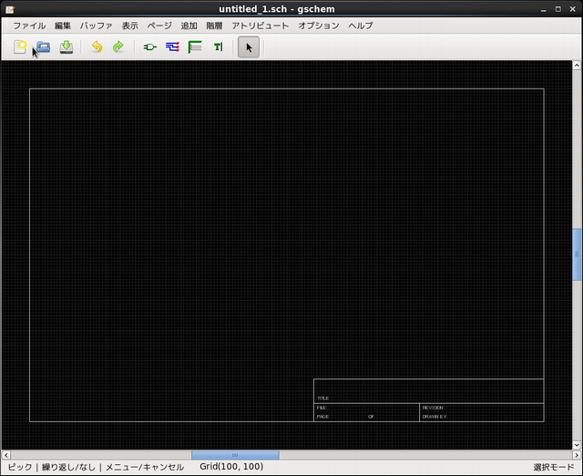Click the vertical scrollbar thumb
Viewport: 583px width, 476px height.
[x=577, y=254]
